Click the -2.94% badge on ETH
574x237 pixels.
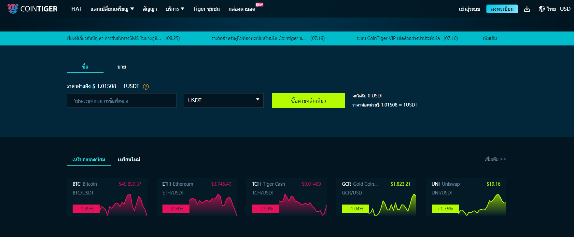click(x=176, y=209)
